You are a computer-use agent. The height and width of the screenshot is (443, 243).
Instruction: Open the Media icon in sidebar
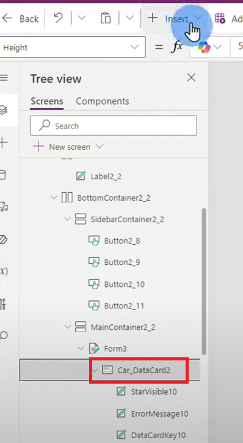coord(4,207)
